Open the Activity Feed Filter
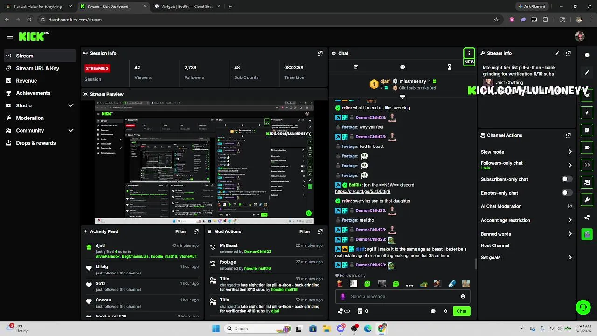This screenshot has height=336, width=597. 181,231
